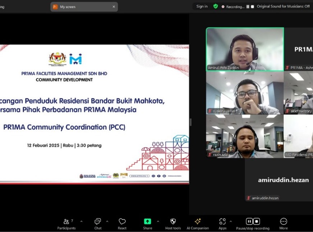The height and width of the screenshot is (232, 313).
Task: Click the '12 Febuari 2025' date line
Action: [64, 145]
